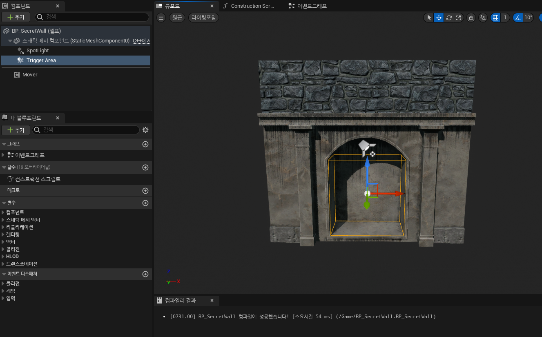
Task: Activate the rotate tool
Action: click(449, 18)
